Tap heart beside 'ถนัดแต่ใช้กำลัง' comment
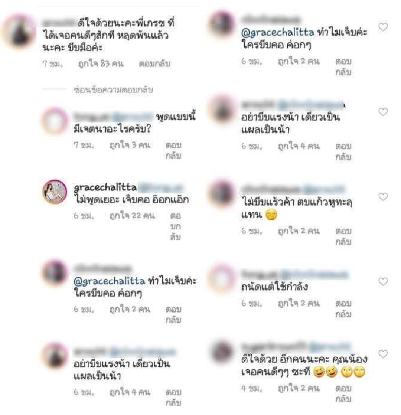Image resolution: width=401 pixels, height=415 pixels. [x=383, y=281]
